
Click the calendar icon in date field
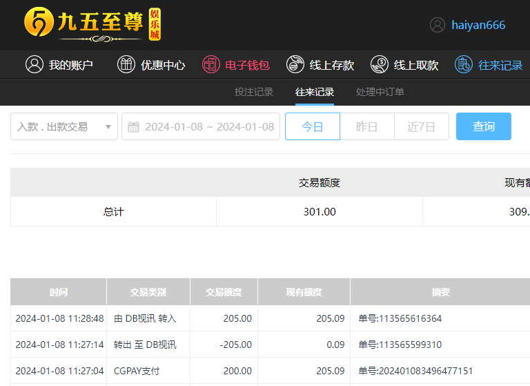[133, 127]
